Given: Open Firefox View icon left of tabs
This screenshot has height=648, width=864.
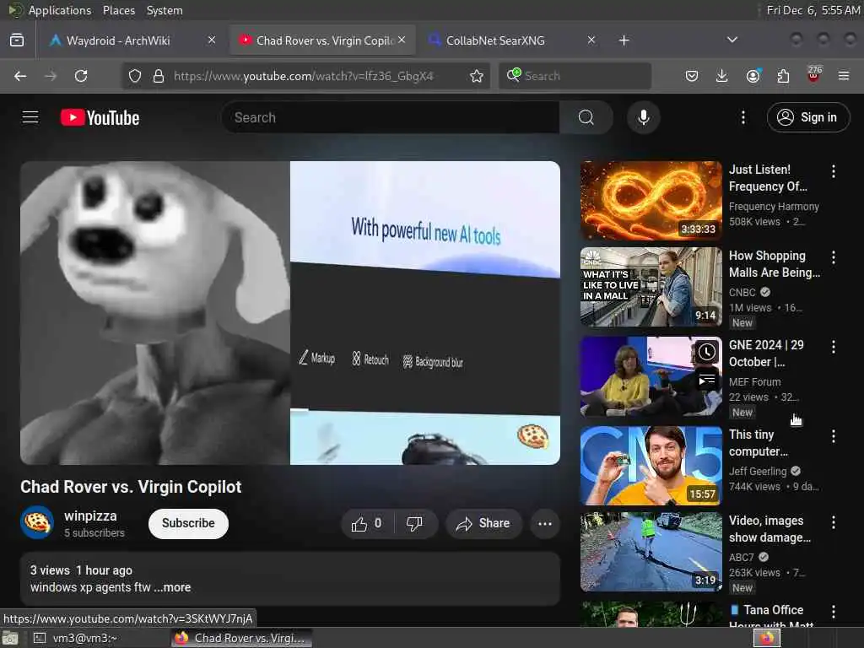Looking at the screenshot, I should click(x=17, y=40).
